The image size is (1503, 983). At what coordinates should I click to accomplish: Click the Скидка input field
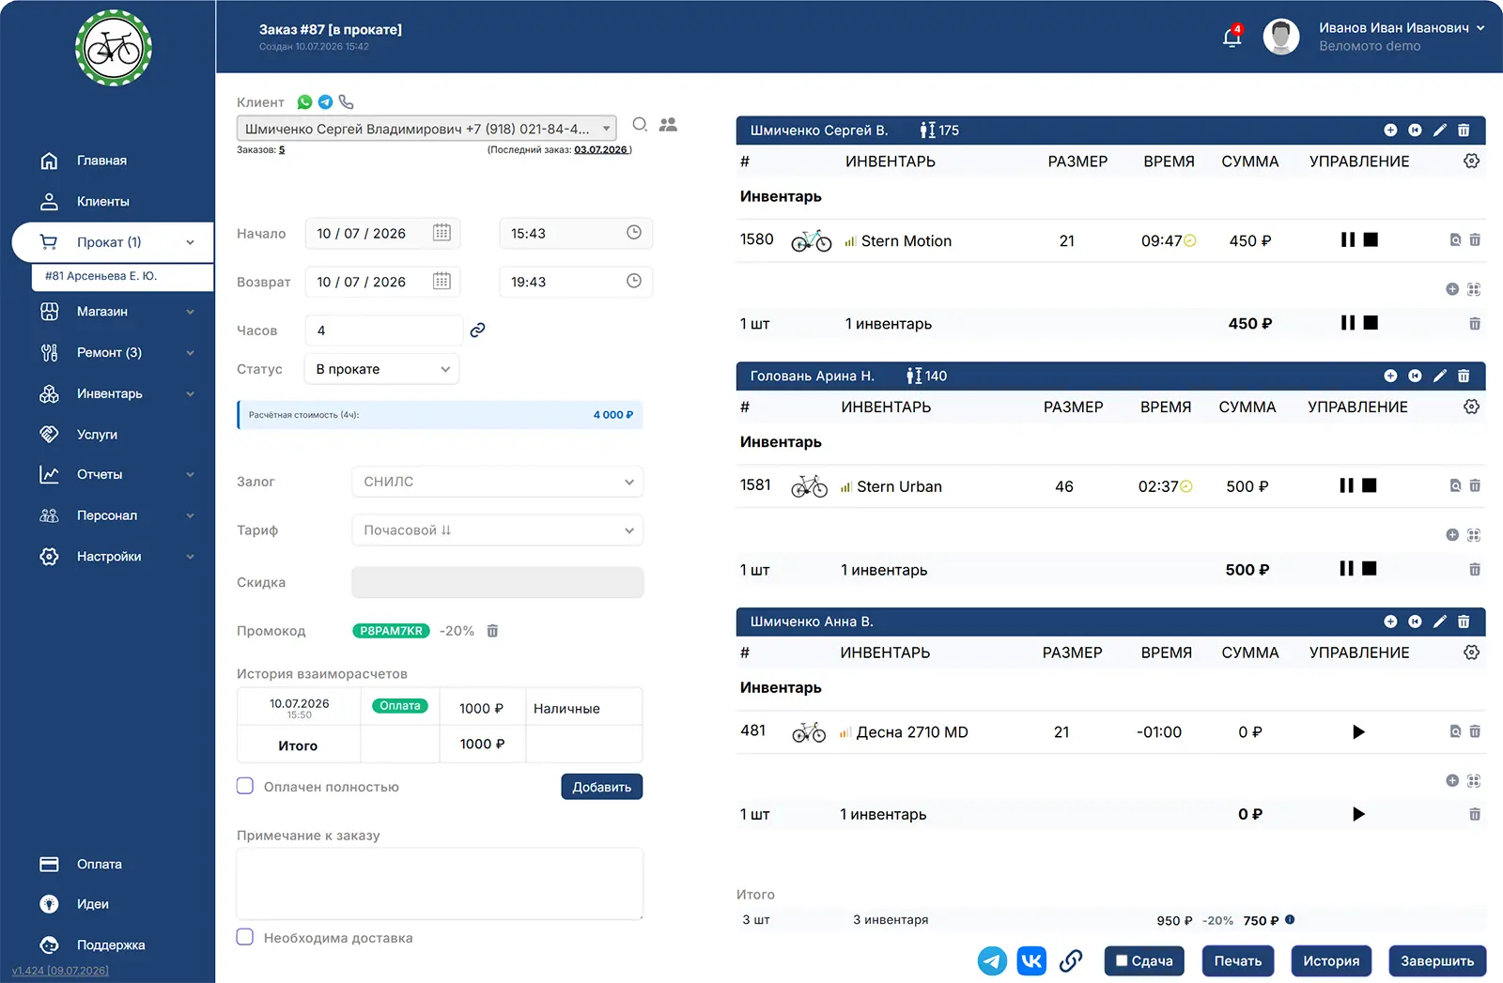tap(498, 582)
